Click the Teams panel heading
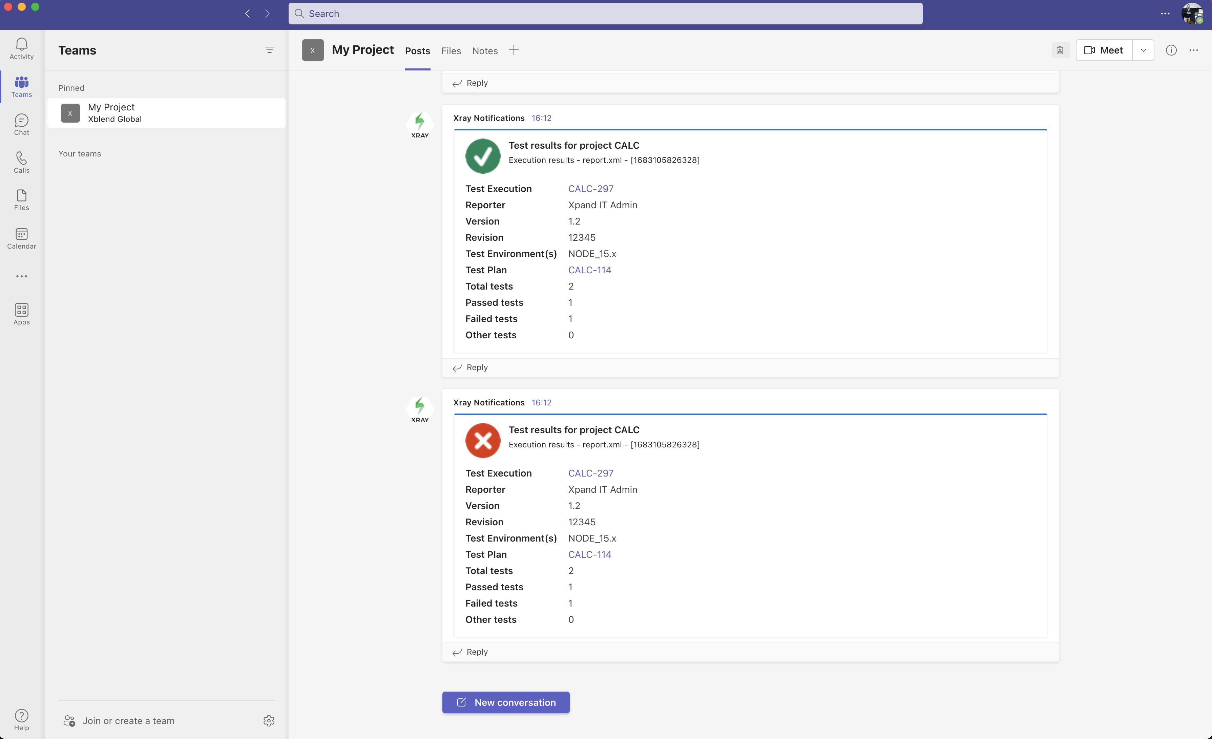 click(77, 50)
